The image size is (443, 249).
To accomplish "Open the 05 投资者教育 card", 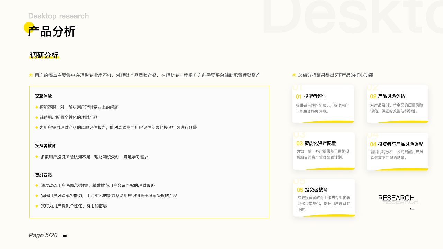I will click(x=324, y=198).
